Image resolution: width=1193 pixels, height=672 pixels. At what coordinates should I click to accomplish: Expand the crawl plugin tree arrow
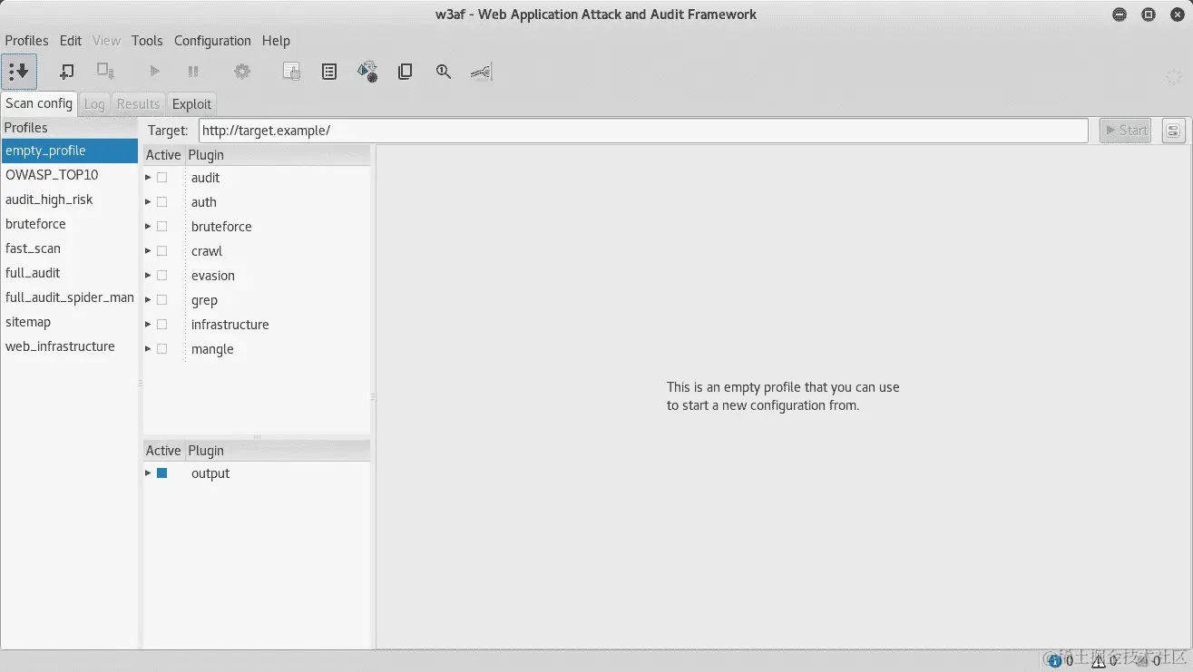[148, 251]
